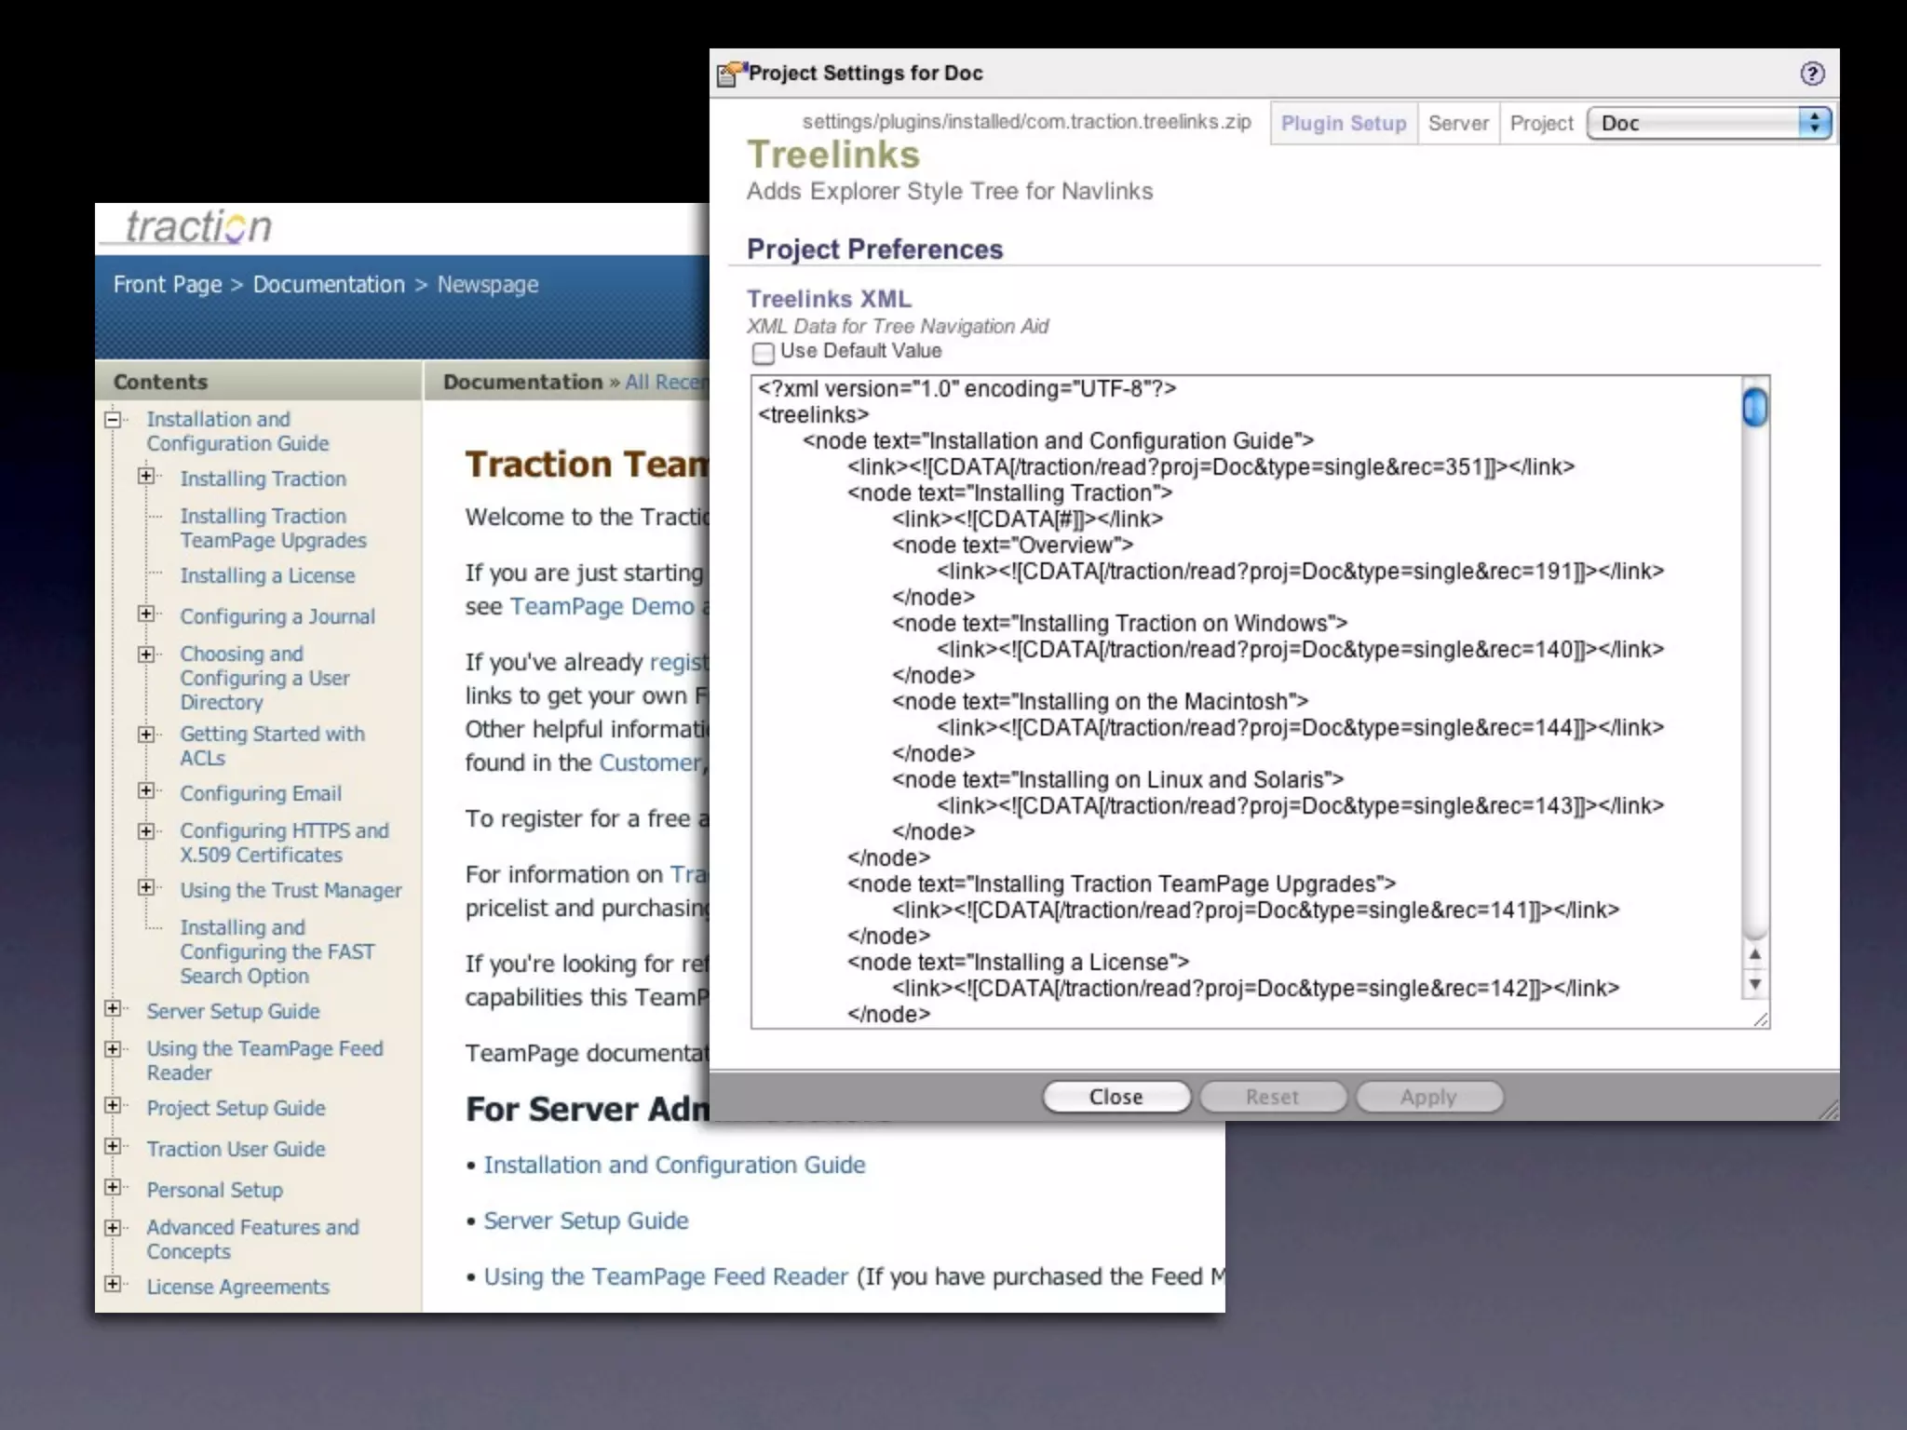This screenshot has height=1430, width=1907.
Task: Click the help question mark icon
Action: click(x=1811, y=74)
